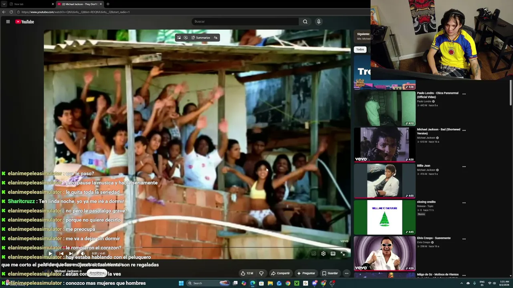The height and width of the screenshot is (288, 513).
Task: Open options menu for Suavemente video
Action: coord(464,239)
